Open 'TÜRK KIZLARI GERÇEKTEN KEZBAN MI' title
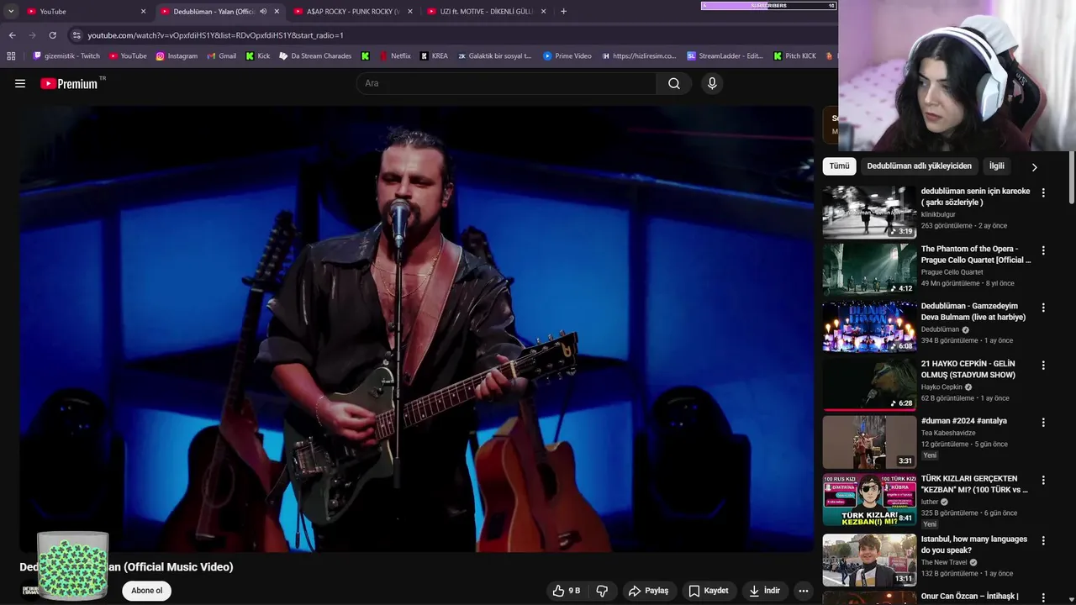The height and width of the screenshot is (605, 1076). click(x=974, y=484)
